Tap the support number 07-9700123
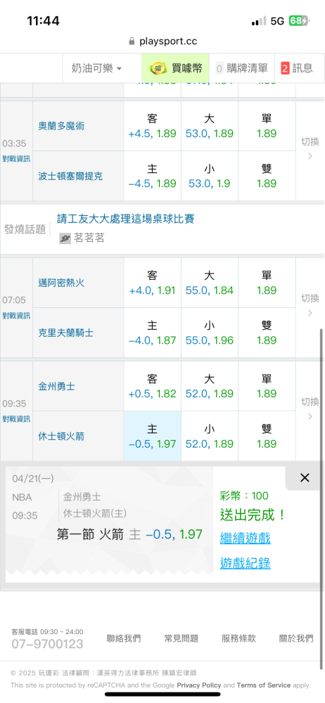Screen dimensions: 325x703 (x=48, y=644)
